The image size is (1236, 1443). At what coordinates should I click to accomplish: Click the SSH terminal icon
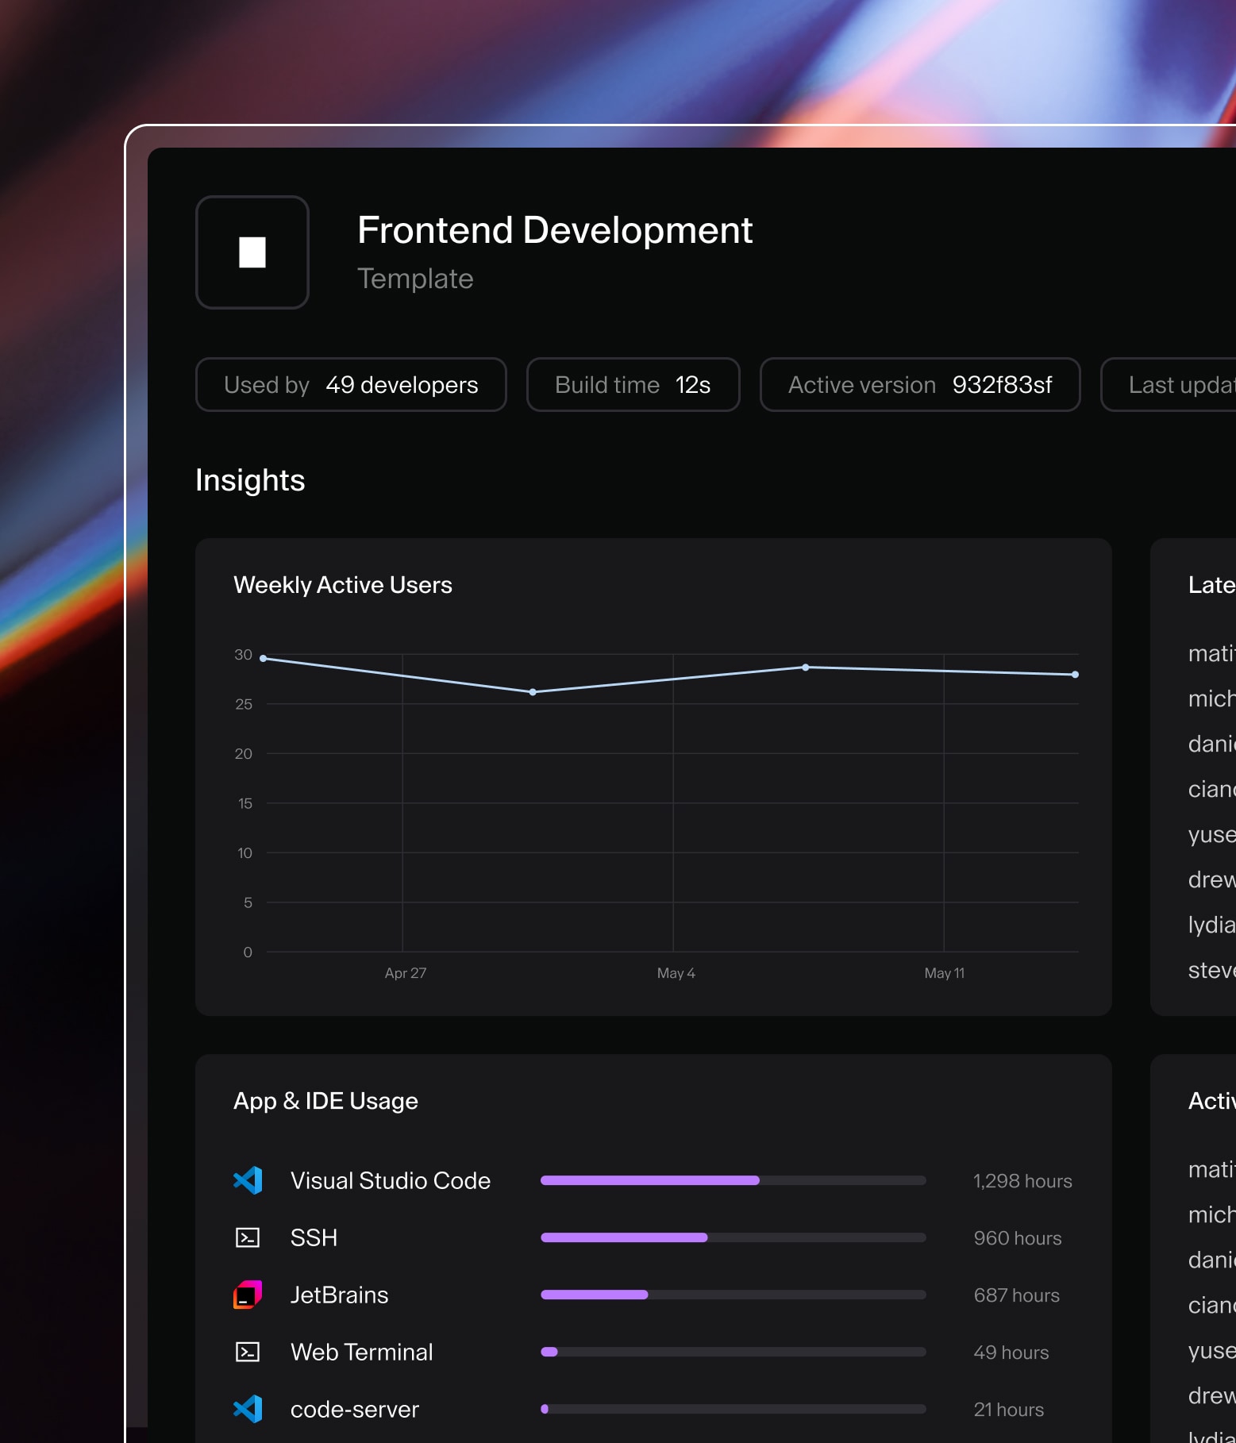click(248, 1237)
